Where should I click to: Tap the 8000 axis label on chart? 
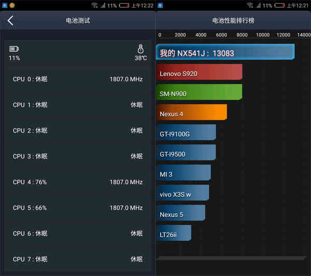click(242, 35)
